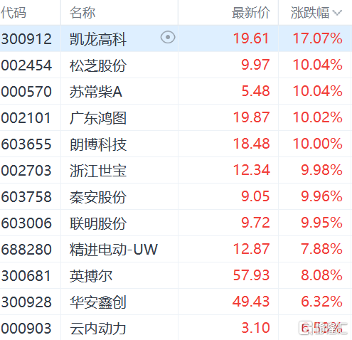
Task: Select stock code 000903
Action: click(26, 329)
